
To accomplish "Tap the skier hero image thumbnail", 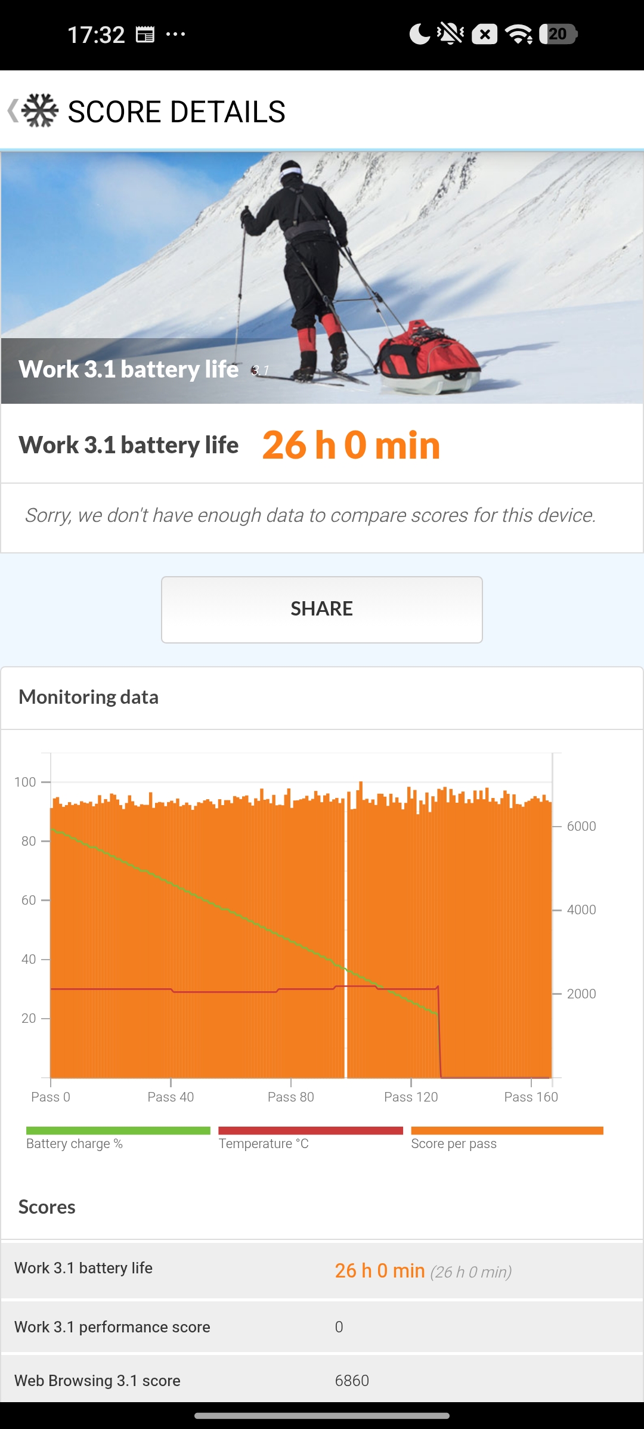I will [322, 277].
